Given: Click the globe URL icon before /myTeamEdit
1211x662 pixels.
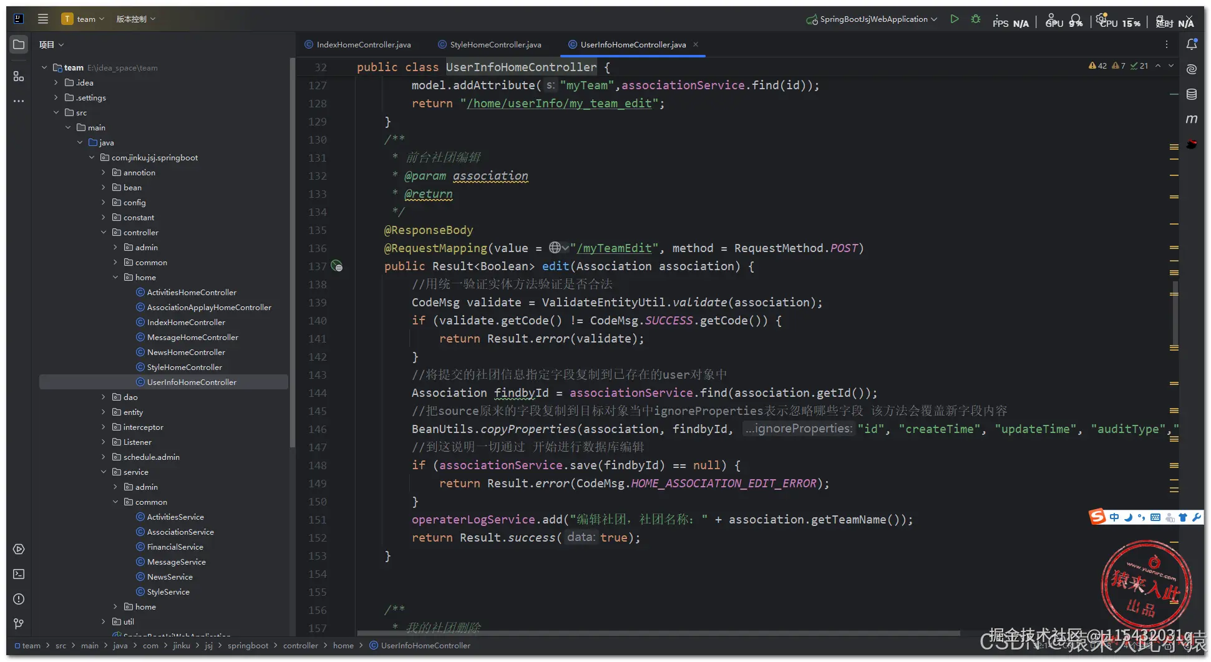Looking at the screenshot, I should click(x=558, y=248).
